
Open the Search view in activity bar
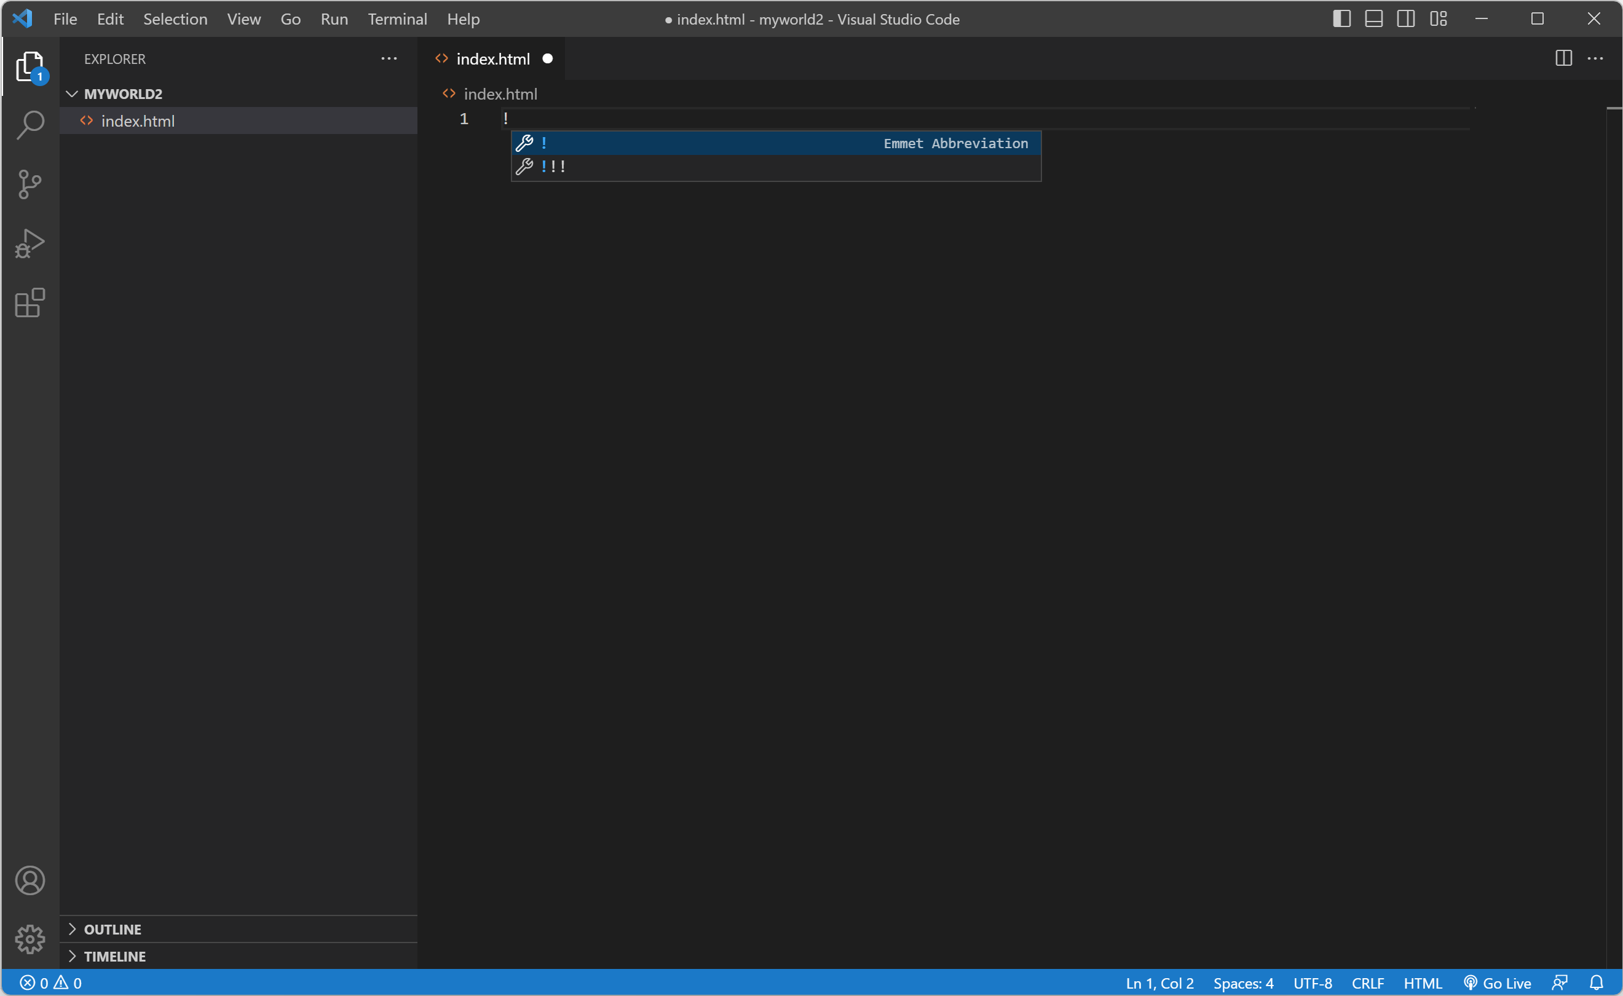click(30, 124)
